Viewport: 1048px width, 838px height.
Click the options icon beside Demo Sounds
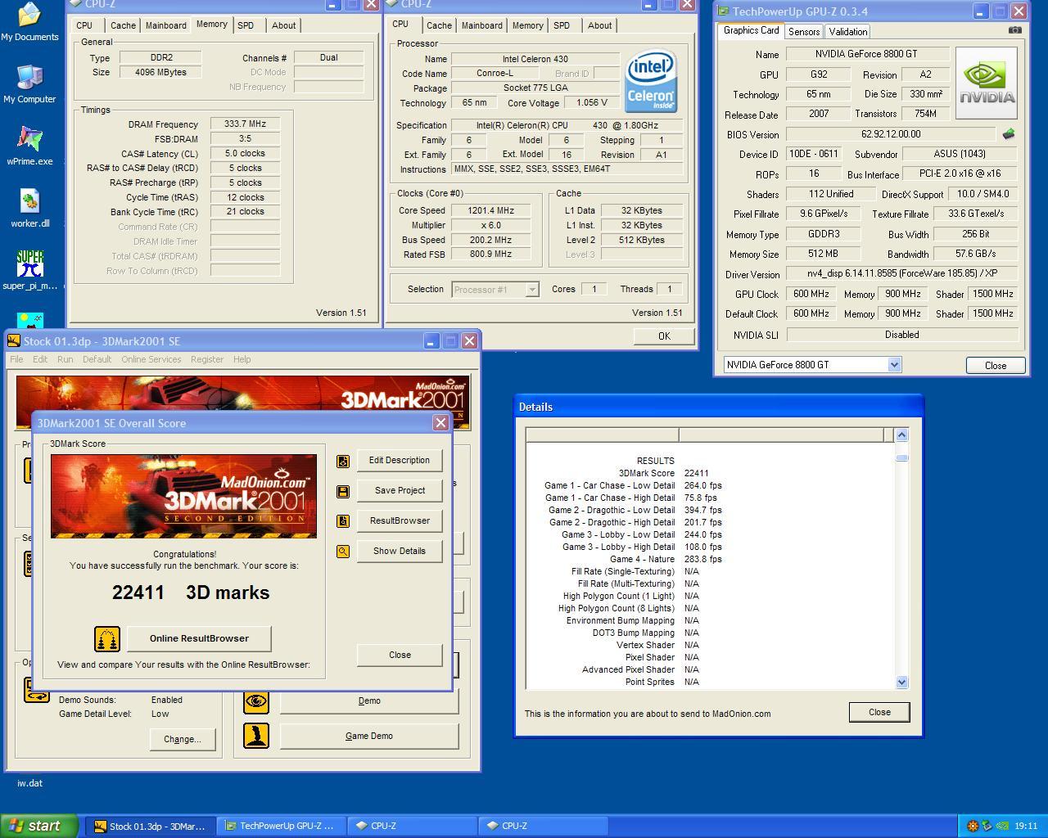(x=37, y=690)
